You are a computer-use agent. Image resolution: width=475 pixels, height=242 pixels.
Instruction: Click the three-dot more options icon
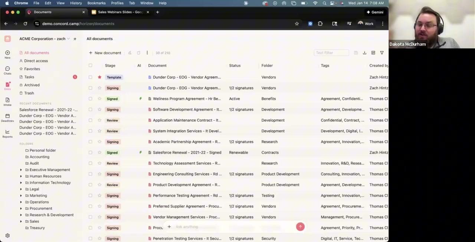tap(147, 53)
